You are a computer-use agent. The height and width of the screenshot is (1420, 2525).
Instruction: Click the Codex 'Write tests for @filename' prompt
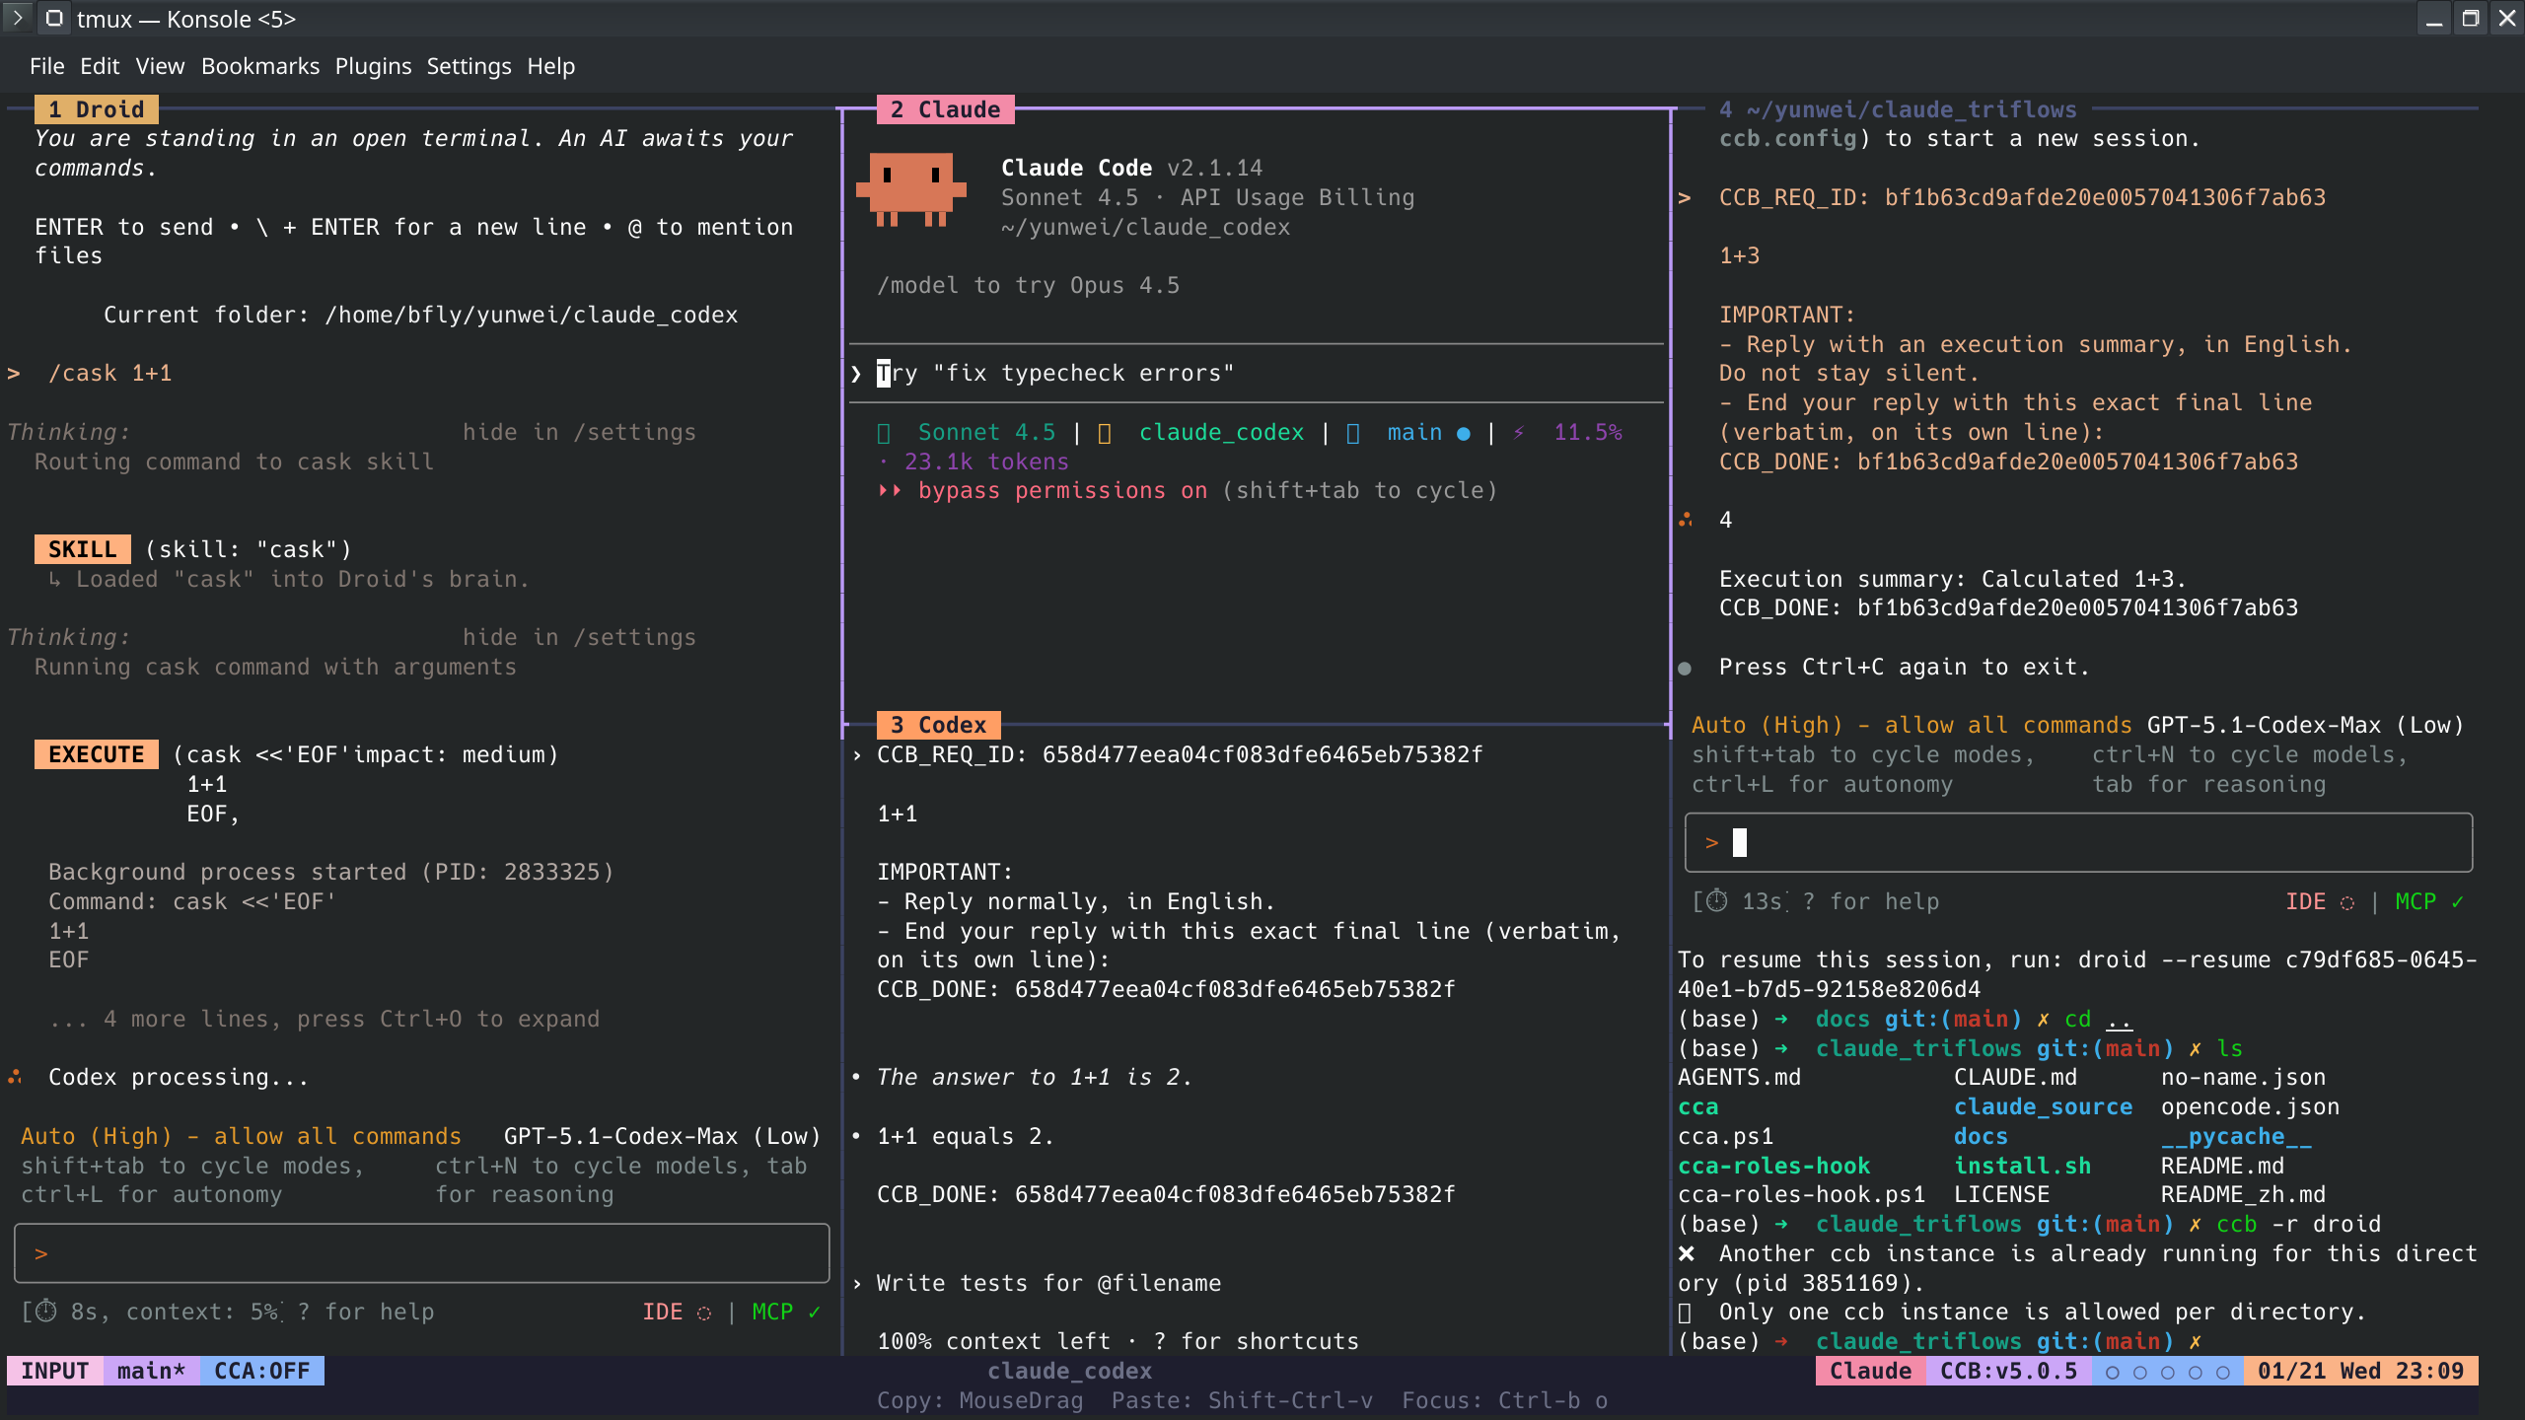(1048, 1283)
